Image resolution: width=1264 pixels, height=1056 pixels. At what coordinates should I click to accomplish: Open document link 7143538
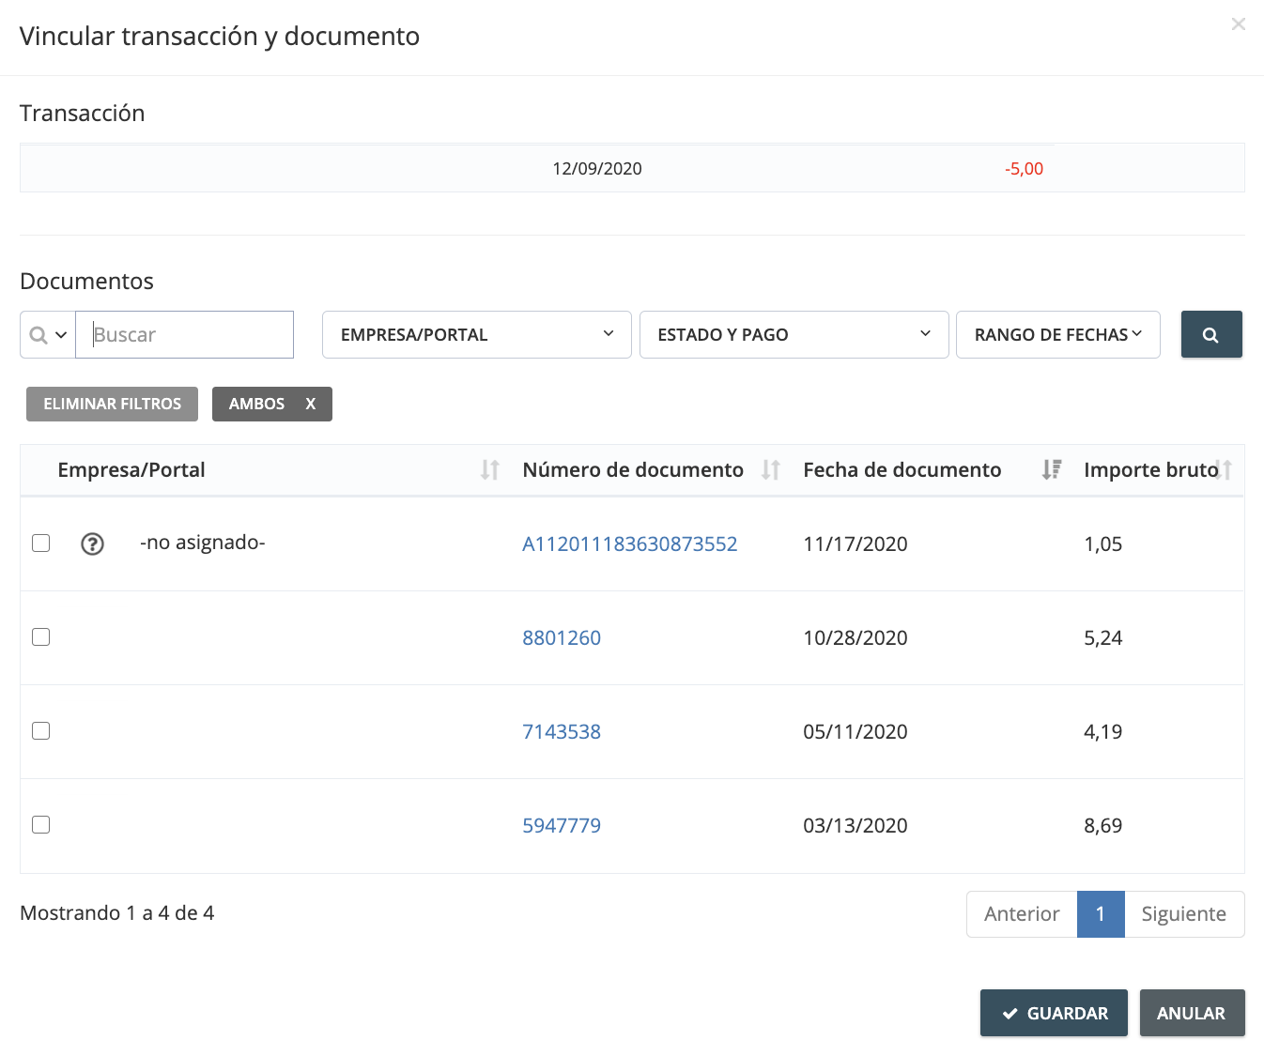point(562,732)
